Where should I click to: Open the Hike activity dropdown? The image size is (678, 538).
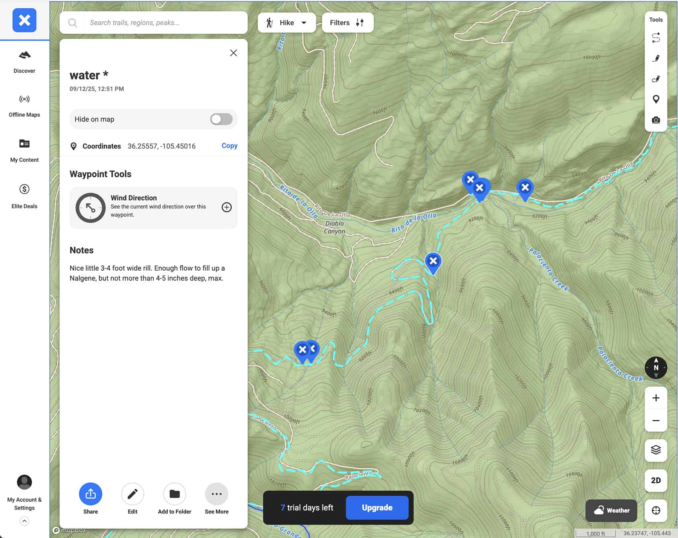[x=287, y=23]
